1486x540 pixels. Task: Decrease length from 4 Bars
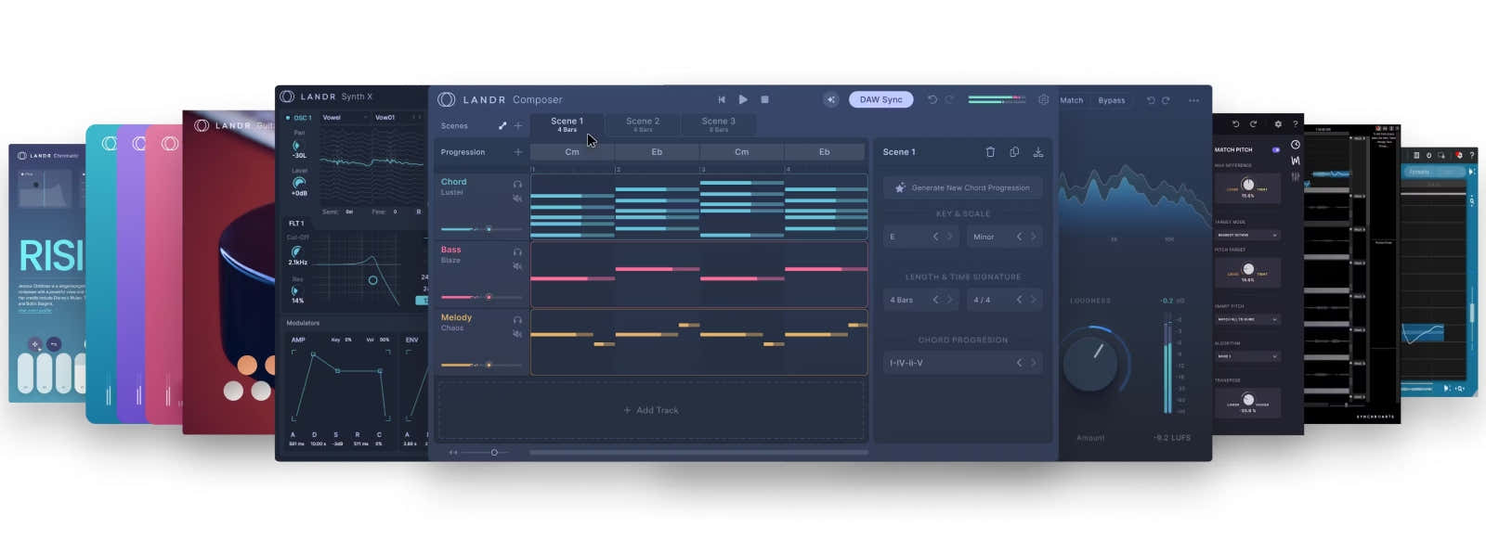(935, 300)
